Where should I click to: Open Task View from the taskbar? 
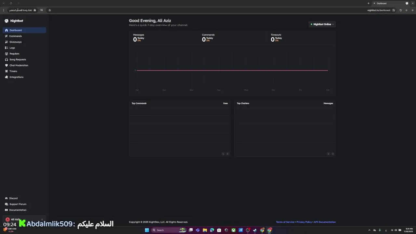click(191, 230)
